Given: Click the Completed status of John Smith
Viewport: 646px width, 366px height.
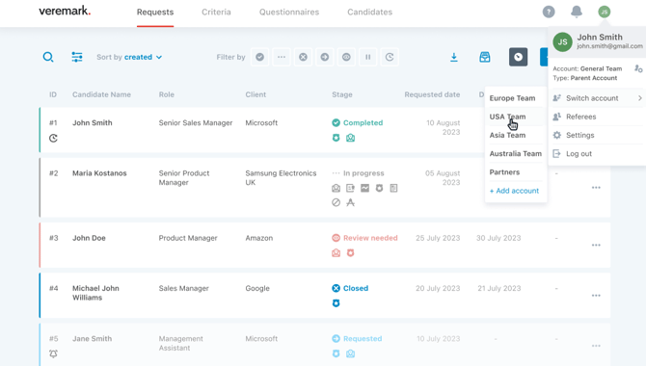Looking at the screenshot, I should coord(358,122).
